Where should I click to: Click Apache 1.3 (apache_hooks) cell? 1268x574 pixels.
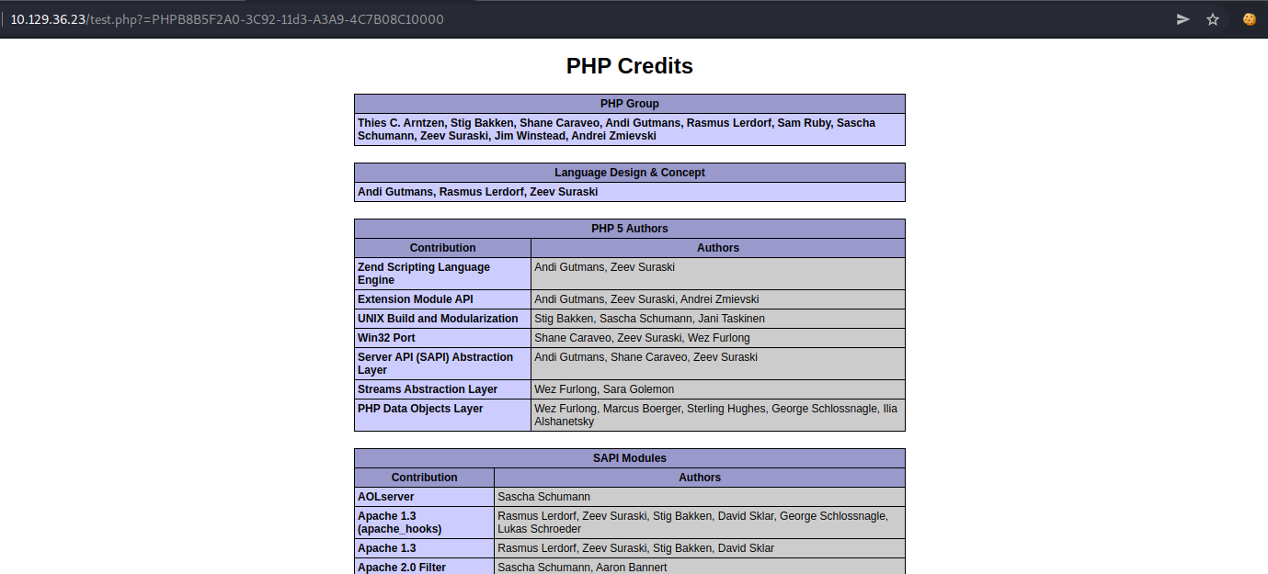coord(424,523)
